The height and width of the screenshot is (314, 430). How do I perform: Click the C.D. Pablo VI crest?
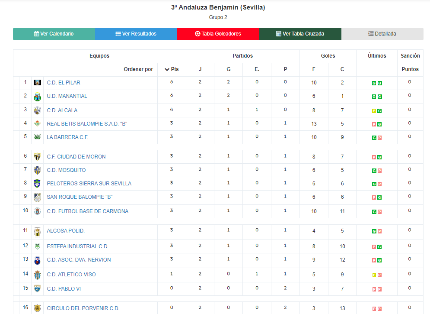tap(37, 289)
